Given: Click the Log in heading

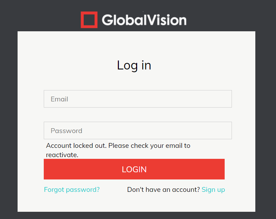Looking at the screenshot, I should tap(134, 65).
